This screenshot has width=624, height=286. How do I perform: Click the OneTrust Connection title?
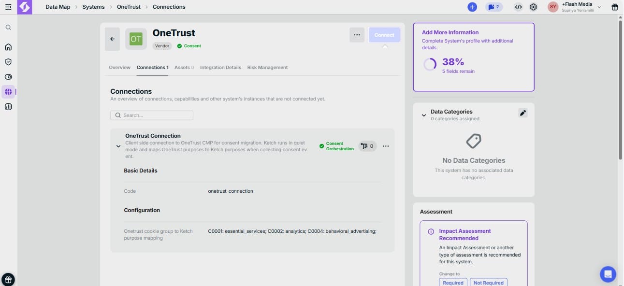[x=153, y=136]
